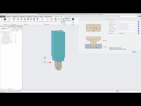Expand the Electrode group dropdown
Image resolution: width=141 pixels, height=106 pixels.
(26, 24)
